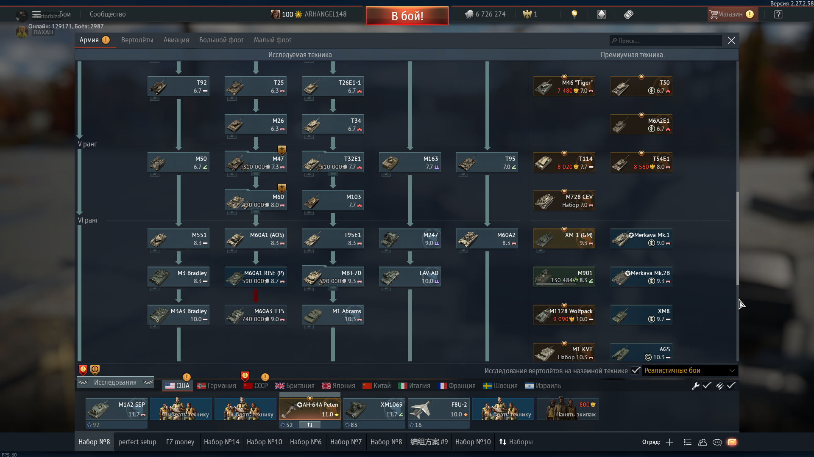Expand the Исследования panel
This screenshot has height=457, width=814.
tap(115, 382)
